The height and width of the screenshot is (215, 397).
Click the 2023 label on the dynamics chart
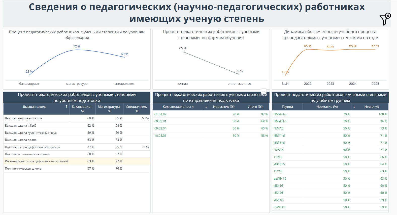(x=330, y=84)
